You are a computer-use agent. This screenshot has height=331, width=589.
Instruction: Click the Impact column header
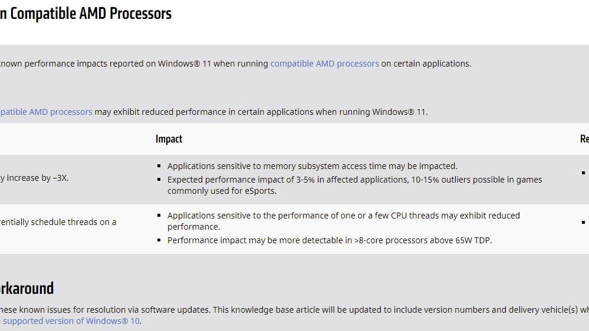[x=169, y=139]
